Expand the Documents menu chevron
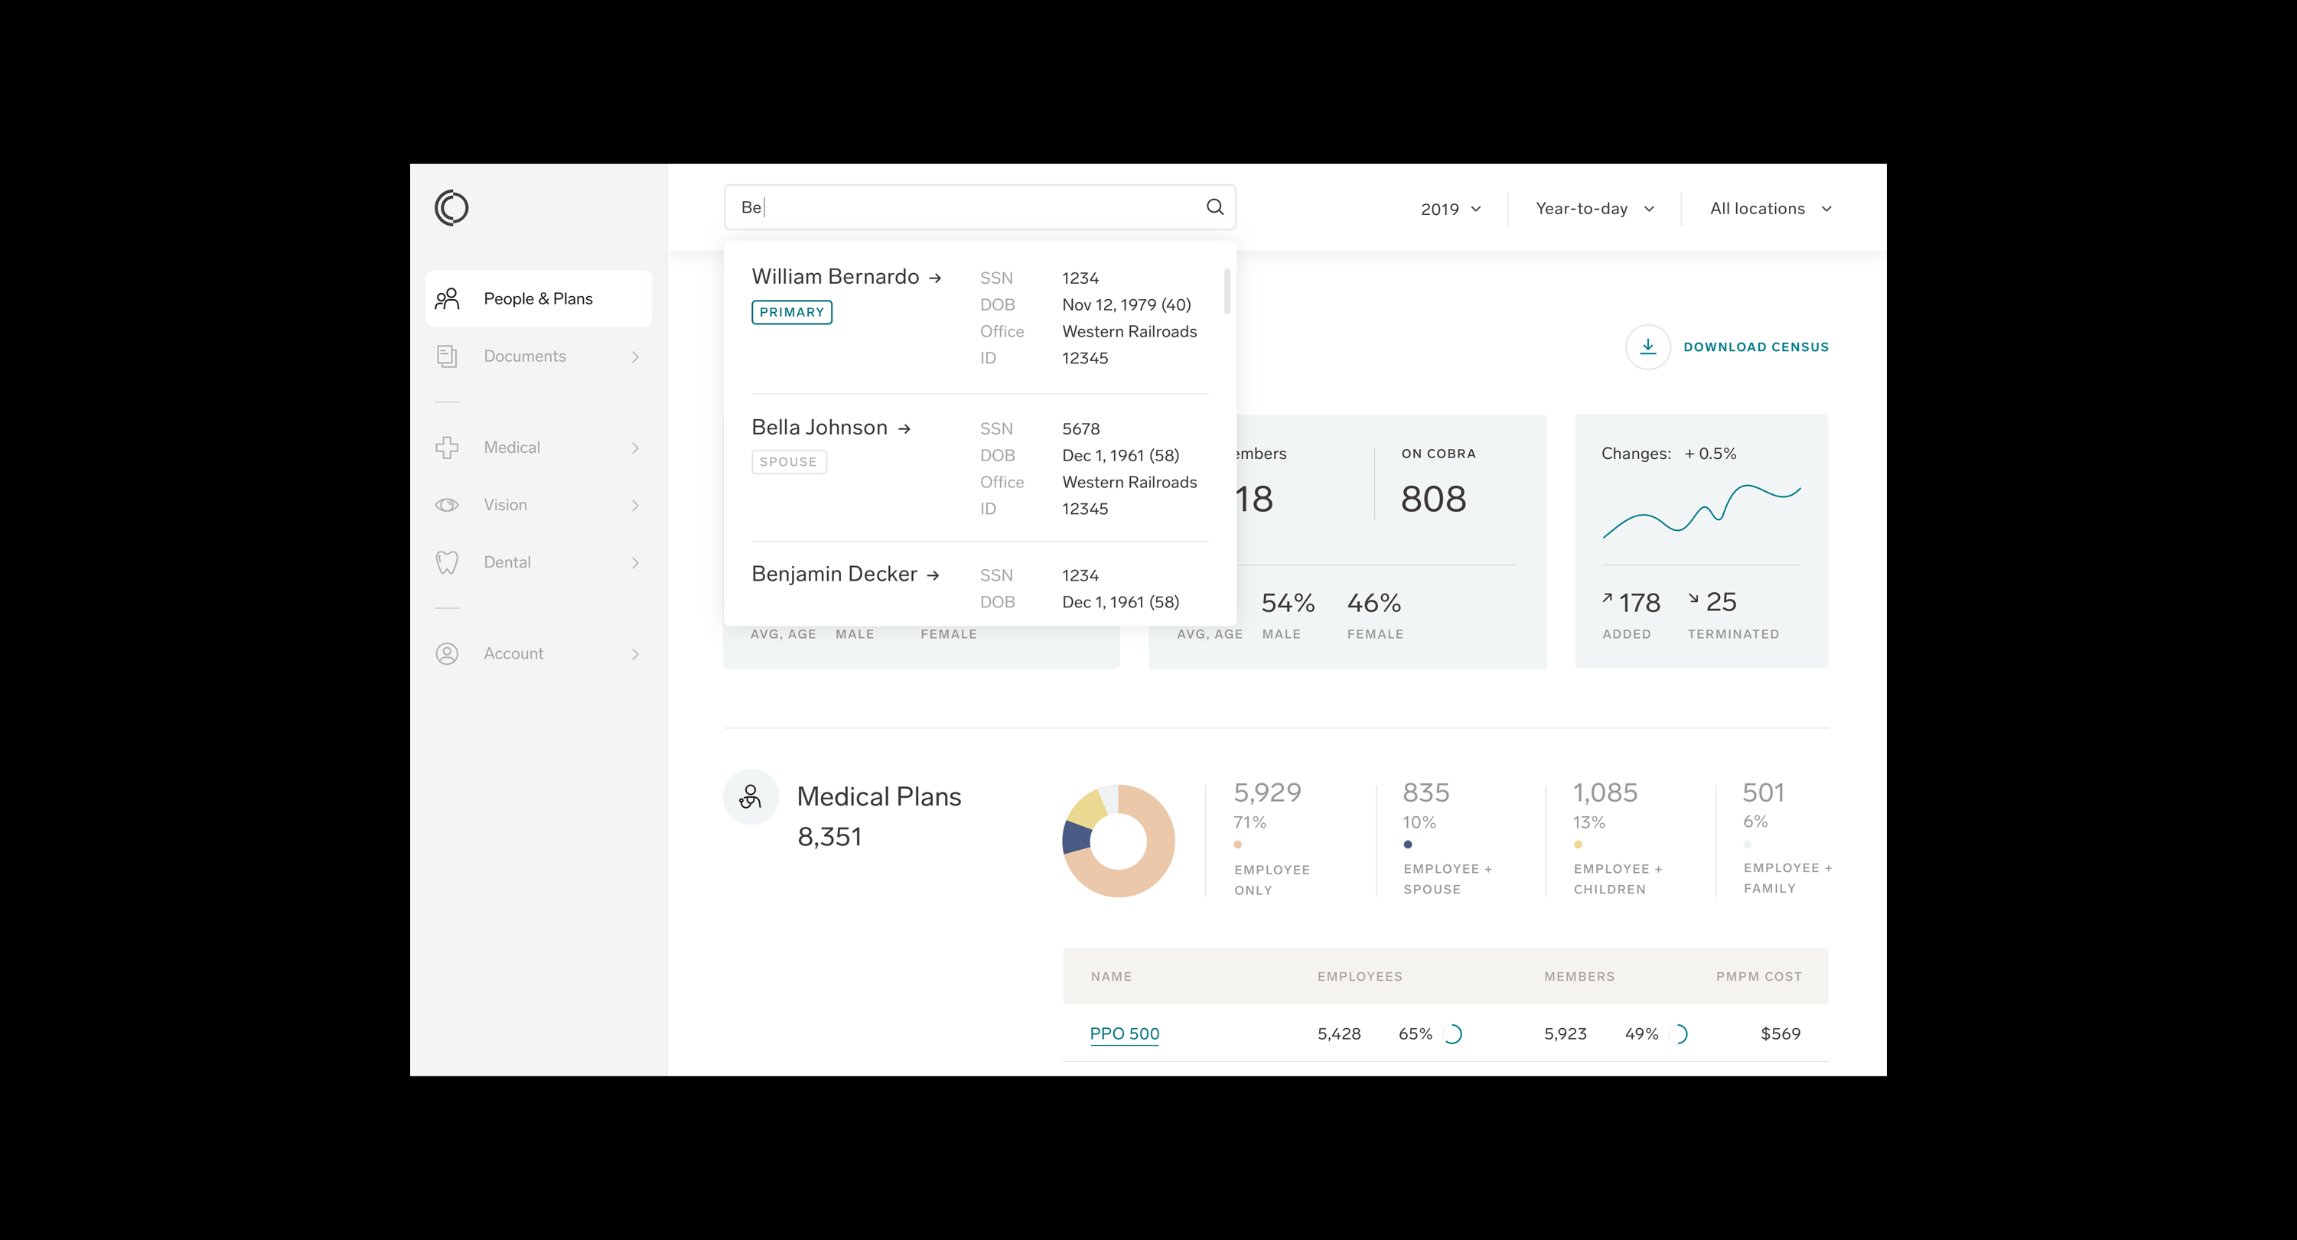The width and height of the screenshot is (2297, 1240). tap(635, 356)
